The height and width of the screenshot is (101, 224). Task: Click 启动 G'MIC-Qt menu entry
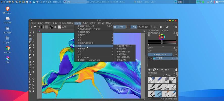point(94,57)
